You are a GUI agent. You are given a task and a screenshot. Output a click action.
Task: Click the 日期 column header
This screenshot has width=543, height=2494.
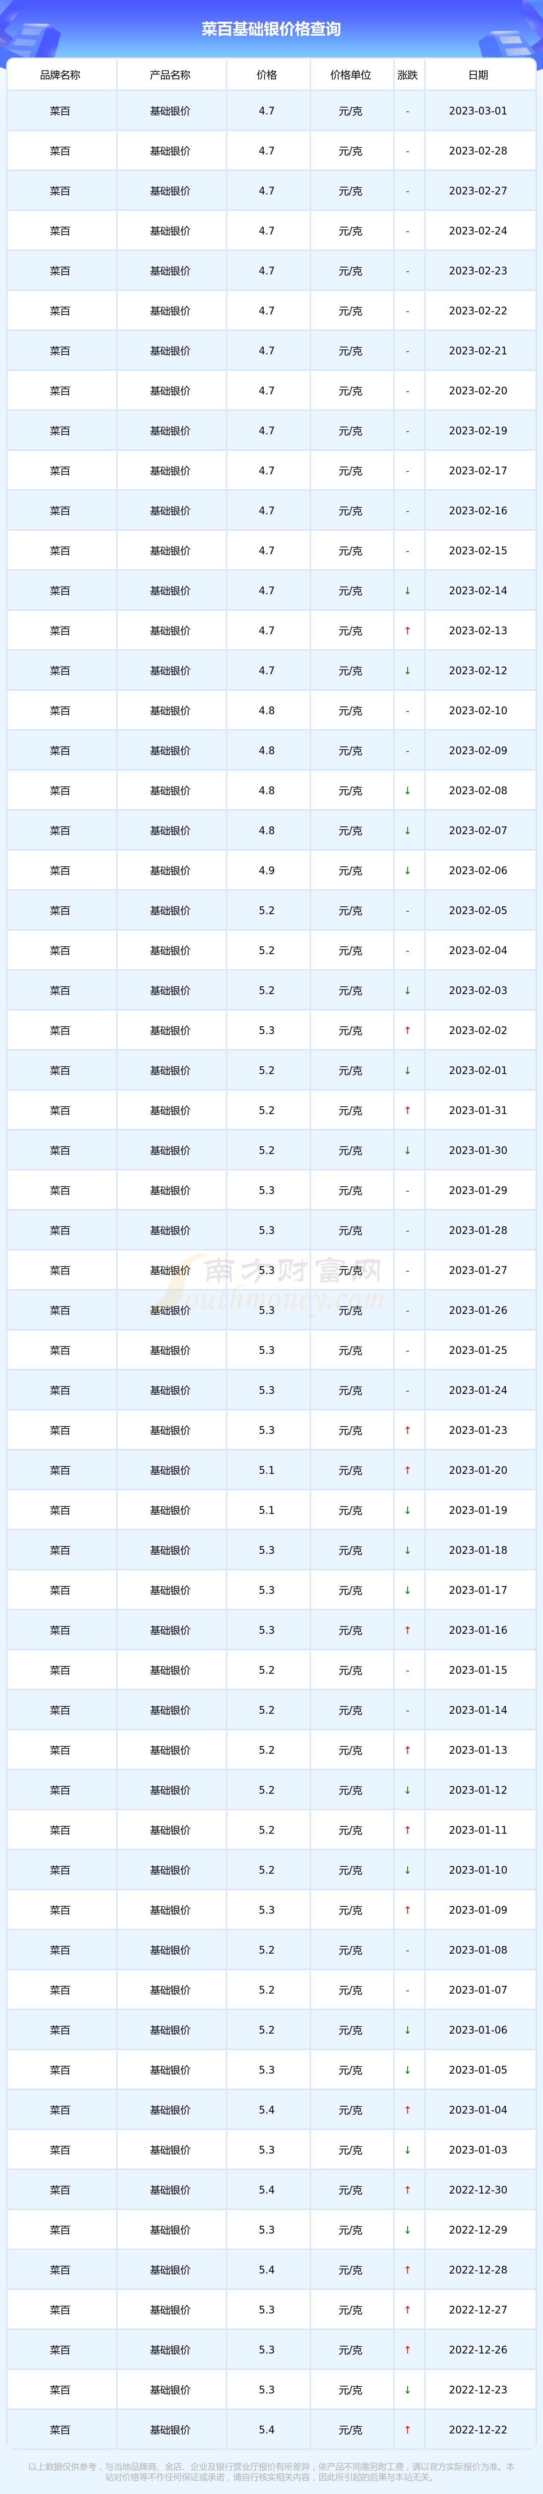478,75
